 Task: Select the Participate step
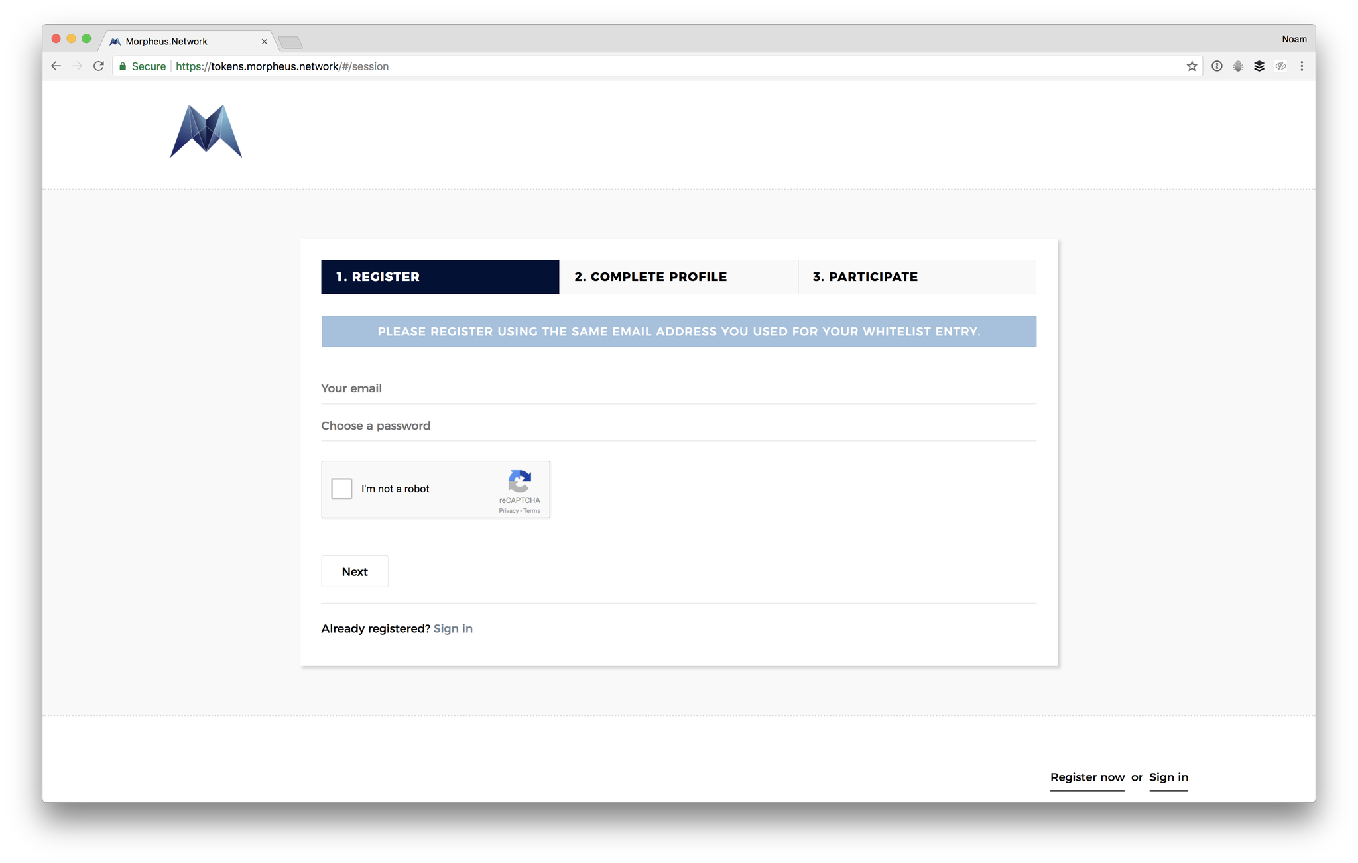point(864,276)
